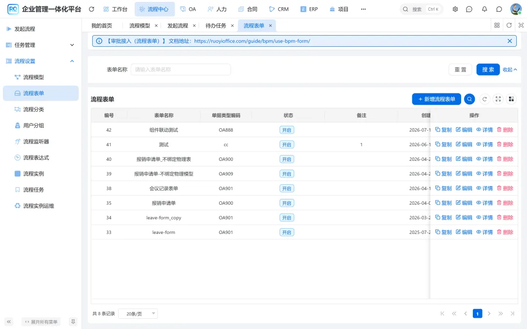Screen dimensions: 527x329
Task: Close the 审批接入 info banner
Action: point(509,41)
